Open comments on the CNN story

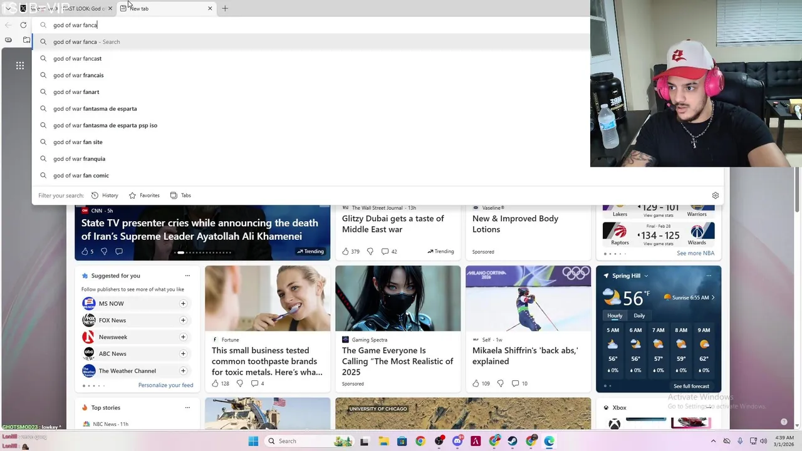[x=118, y=251]
